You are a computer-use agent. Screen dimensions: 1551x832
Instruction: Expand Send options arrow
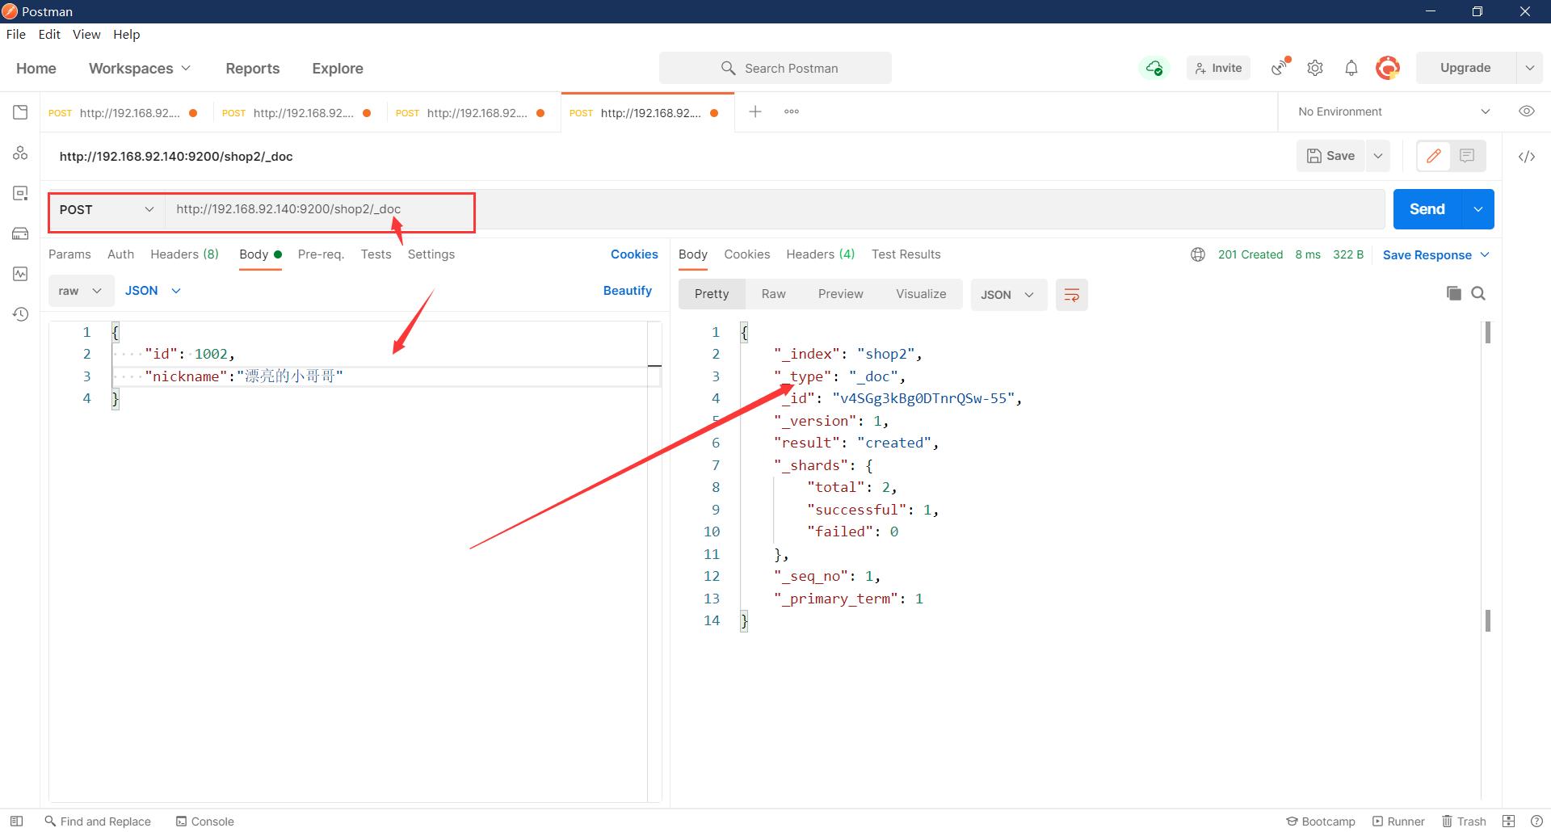[x=1477, y=209]
